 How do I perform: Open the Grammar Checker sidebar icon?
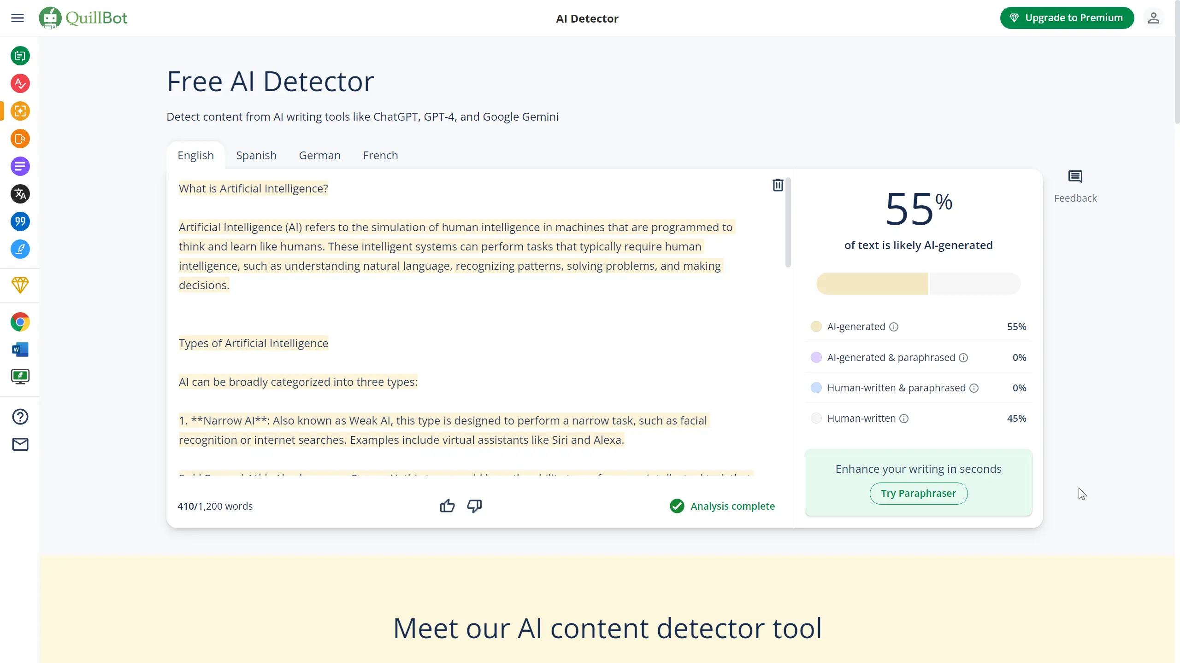(x=20, y=83)
